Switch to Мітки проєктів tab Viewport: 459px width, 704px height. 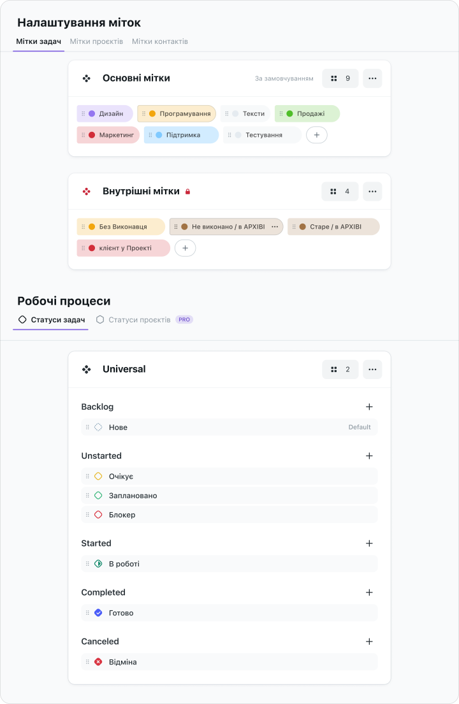[96, 41]
